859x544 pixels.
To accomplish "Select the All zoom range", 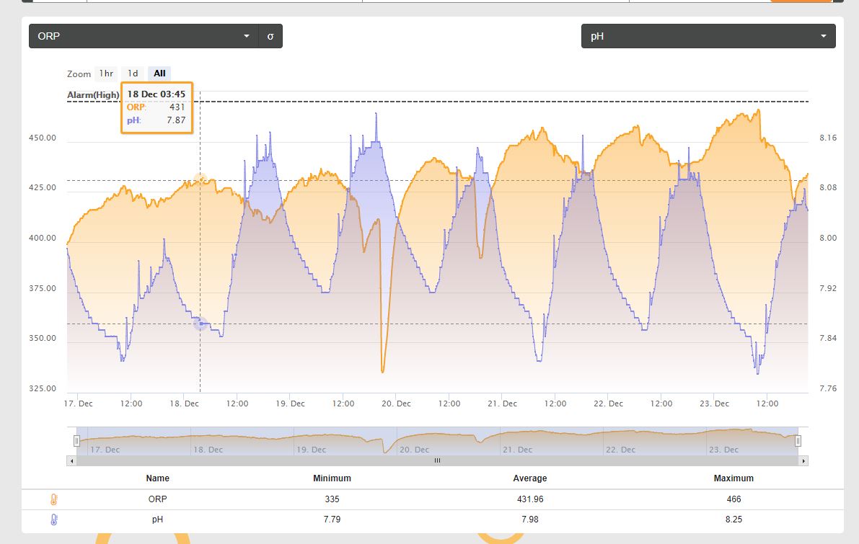I will click(159, 73).
